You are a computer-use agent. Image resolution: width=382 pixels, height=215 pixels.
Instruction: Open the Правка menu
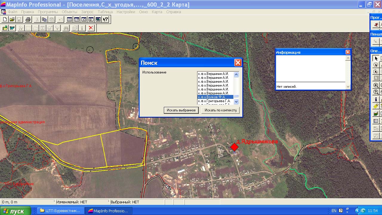pos(27,12)
